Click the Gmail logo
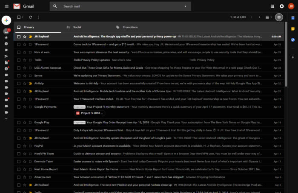This screenshot has width=298, height=193. pos(24,6)
